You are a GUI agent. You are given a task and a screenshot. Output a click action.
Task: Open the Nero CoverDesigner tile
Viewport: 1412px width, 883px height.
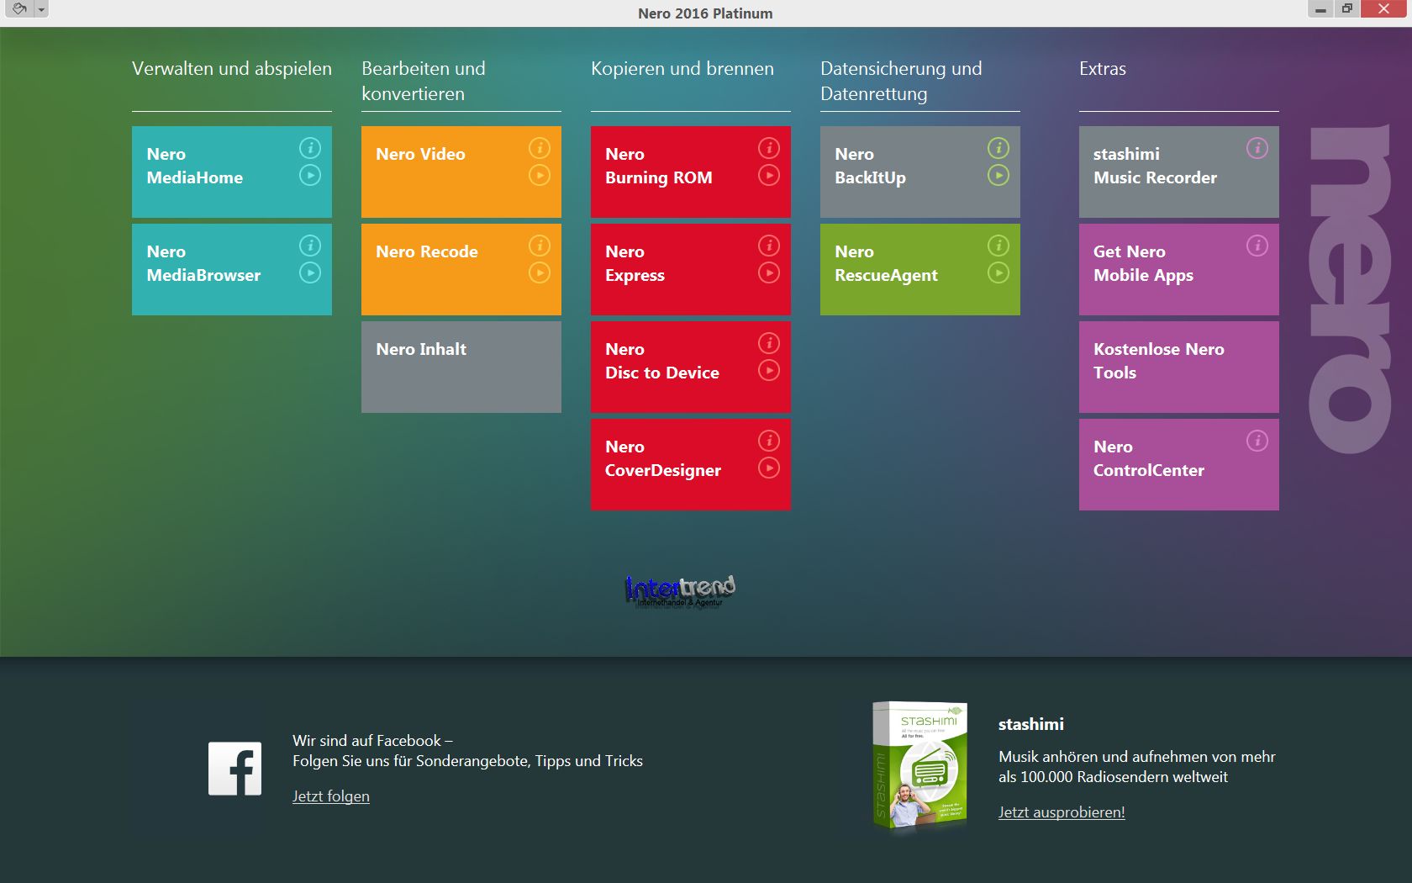[x=691, y=464]
